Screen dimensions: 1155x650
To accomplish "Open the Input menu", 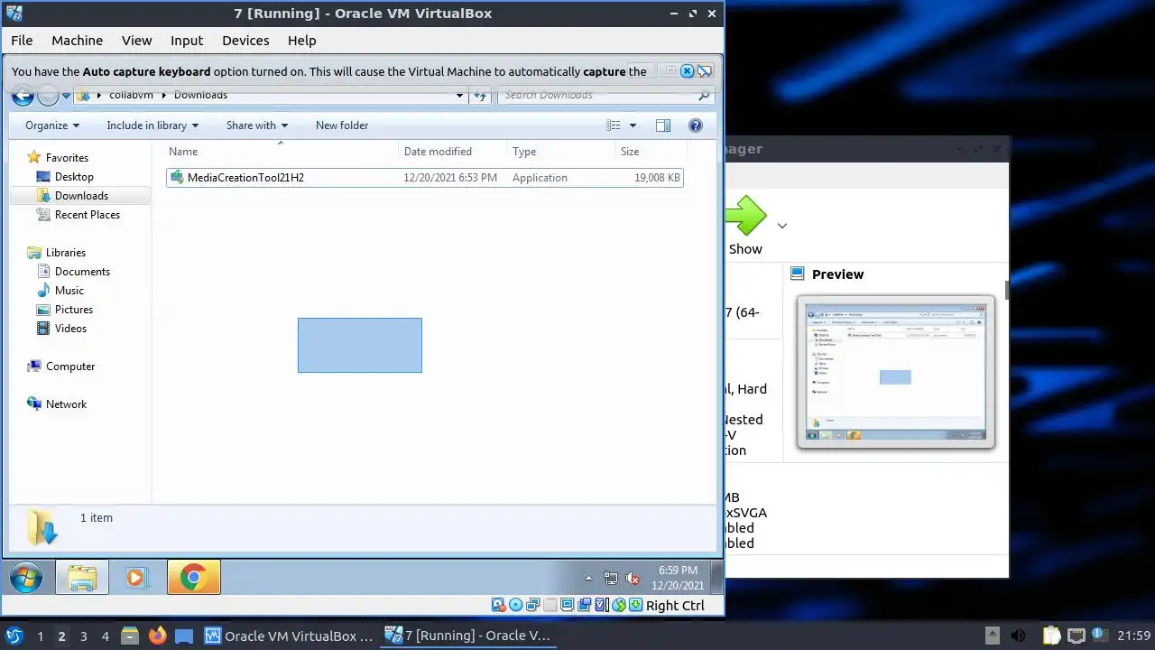I will tap(187, 41).
